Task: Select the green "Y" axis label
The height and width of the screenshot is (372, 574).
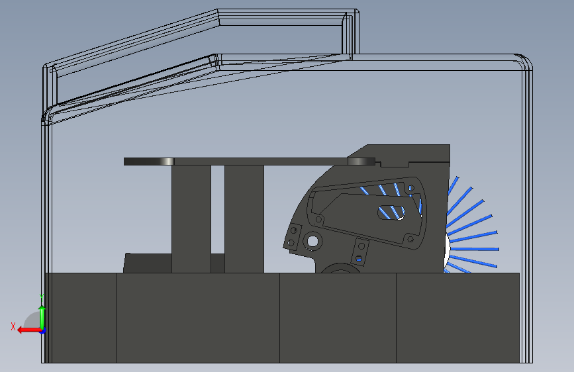Action: pyautogui.click(x=42, y=297)
